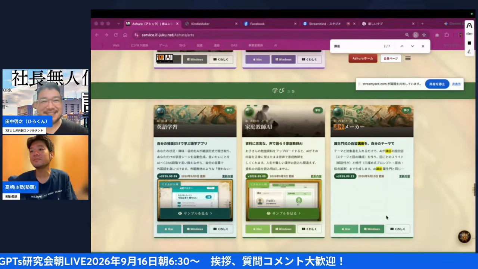This screenshot has height=269, width=478.
Task: Go back with the browser back arrow
Action: (x=97, y=35)
